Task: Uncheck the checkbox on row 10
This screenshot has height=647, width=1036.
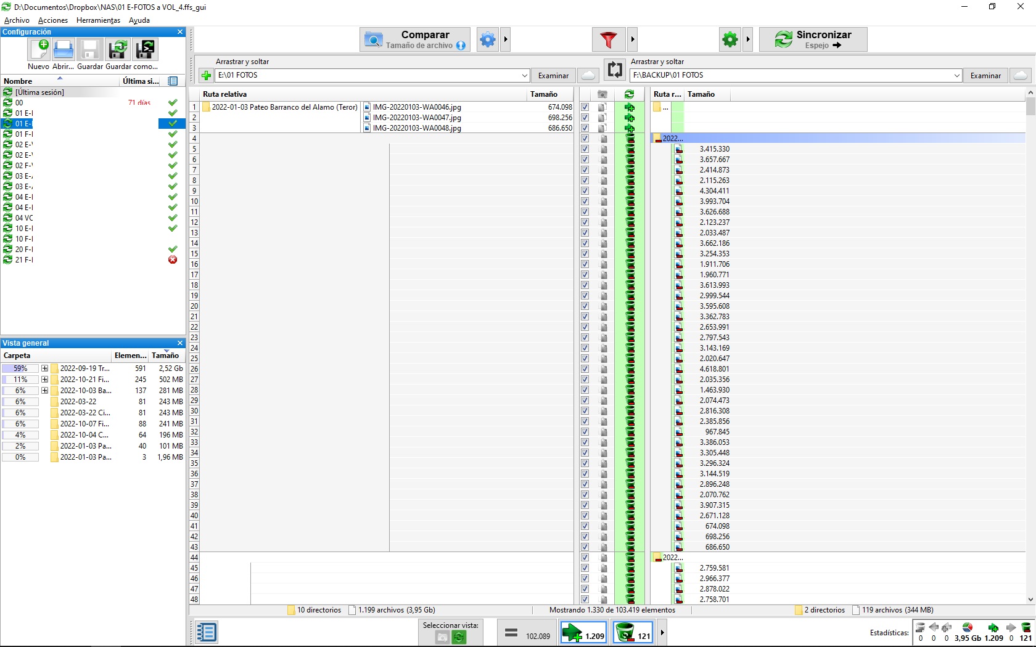Action: pos(585,201)
